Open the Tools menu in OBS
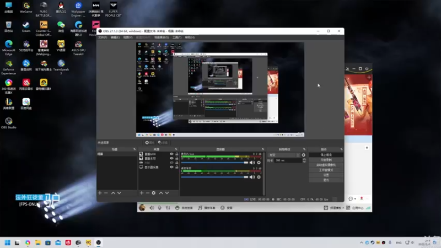Screen dimensions: 441x248 (176, 37)
